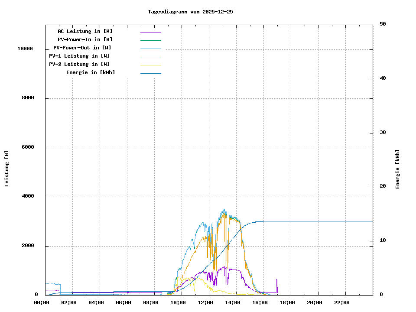This screenshot has height=312, width=416.
Task: Click the yellow line sample for PV-2 Leistung
Action: [150, 65]
